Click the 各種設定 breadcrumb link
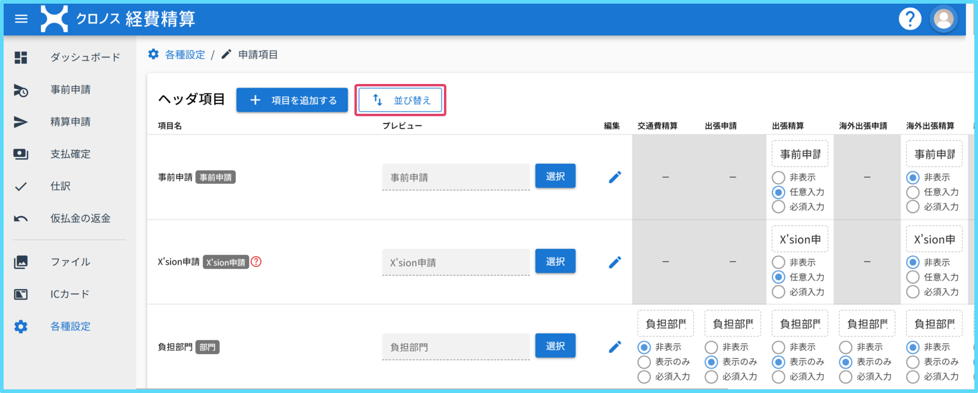This screenshot has width=978, height=393. pyautogui.click(x=185, y=55)
